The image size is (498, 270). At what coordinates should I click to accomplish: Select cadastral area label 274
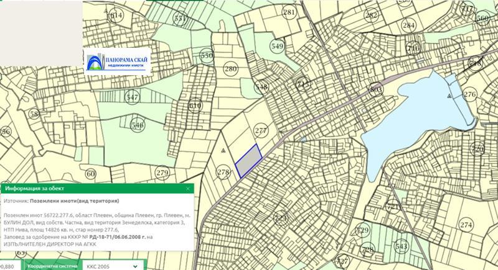pyautogui.click(x=466, y=224)
